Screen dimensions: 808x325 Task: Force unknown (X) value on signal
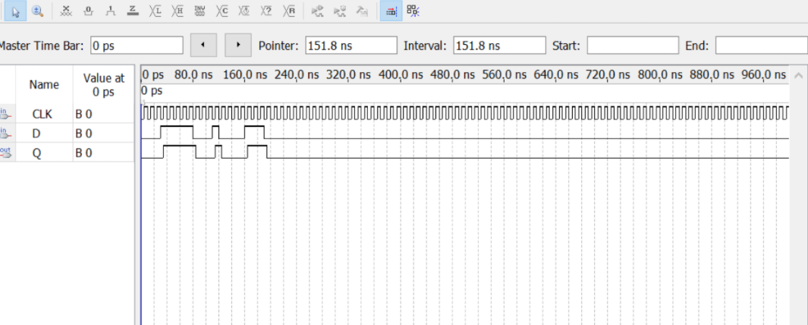(x=66, y=11)
